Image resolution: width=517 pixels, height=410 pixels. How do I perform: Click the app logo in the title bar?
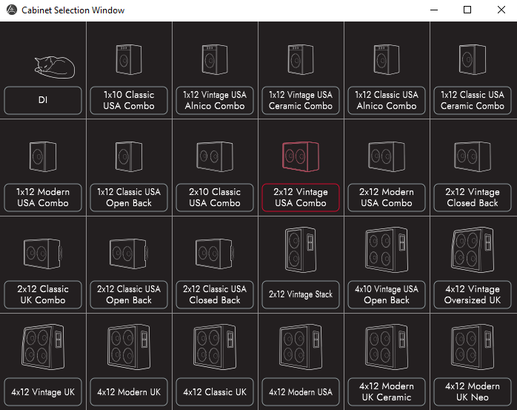tap(12, 10)
